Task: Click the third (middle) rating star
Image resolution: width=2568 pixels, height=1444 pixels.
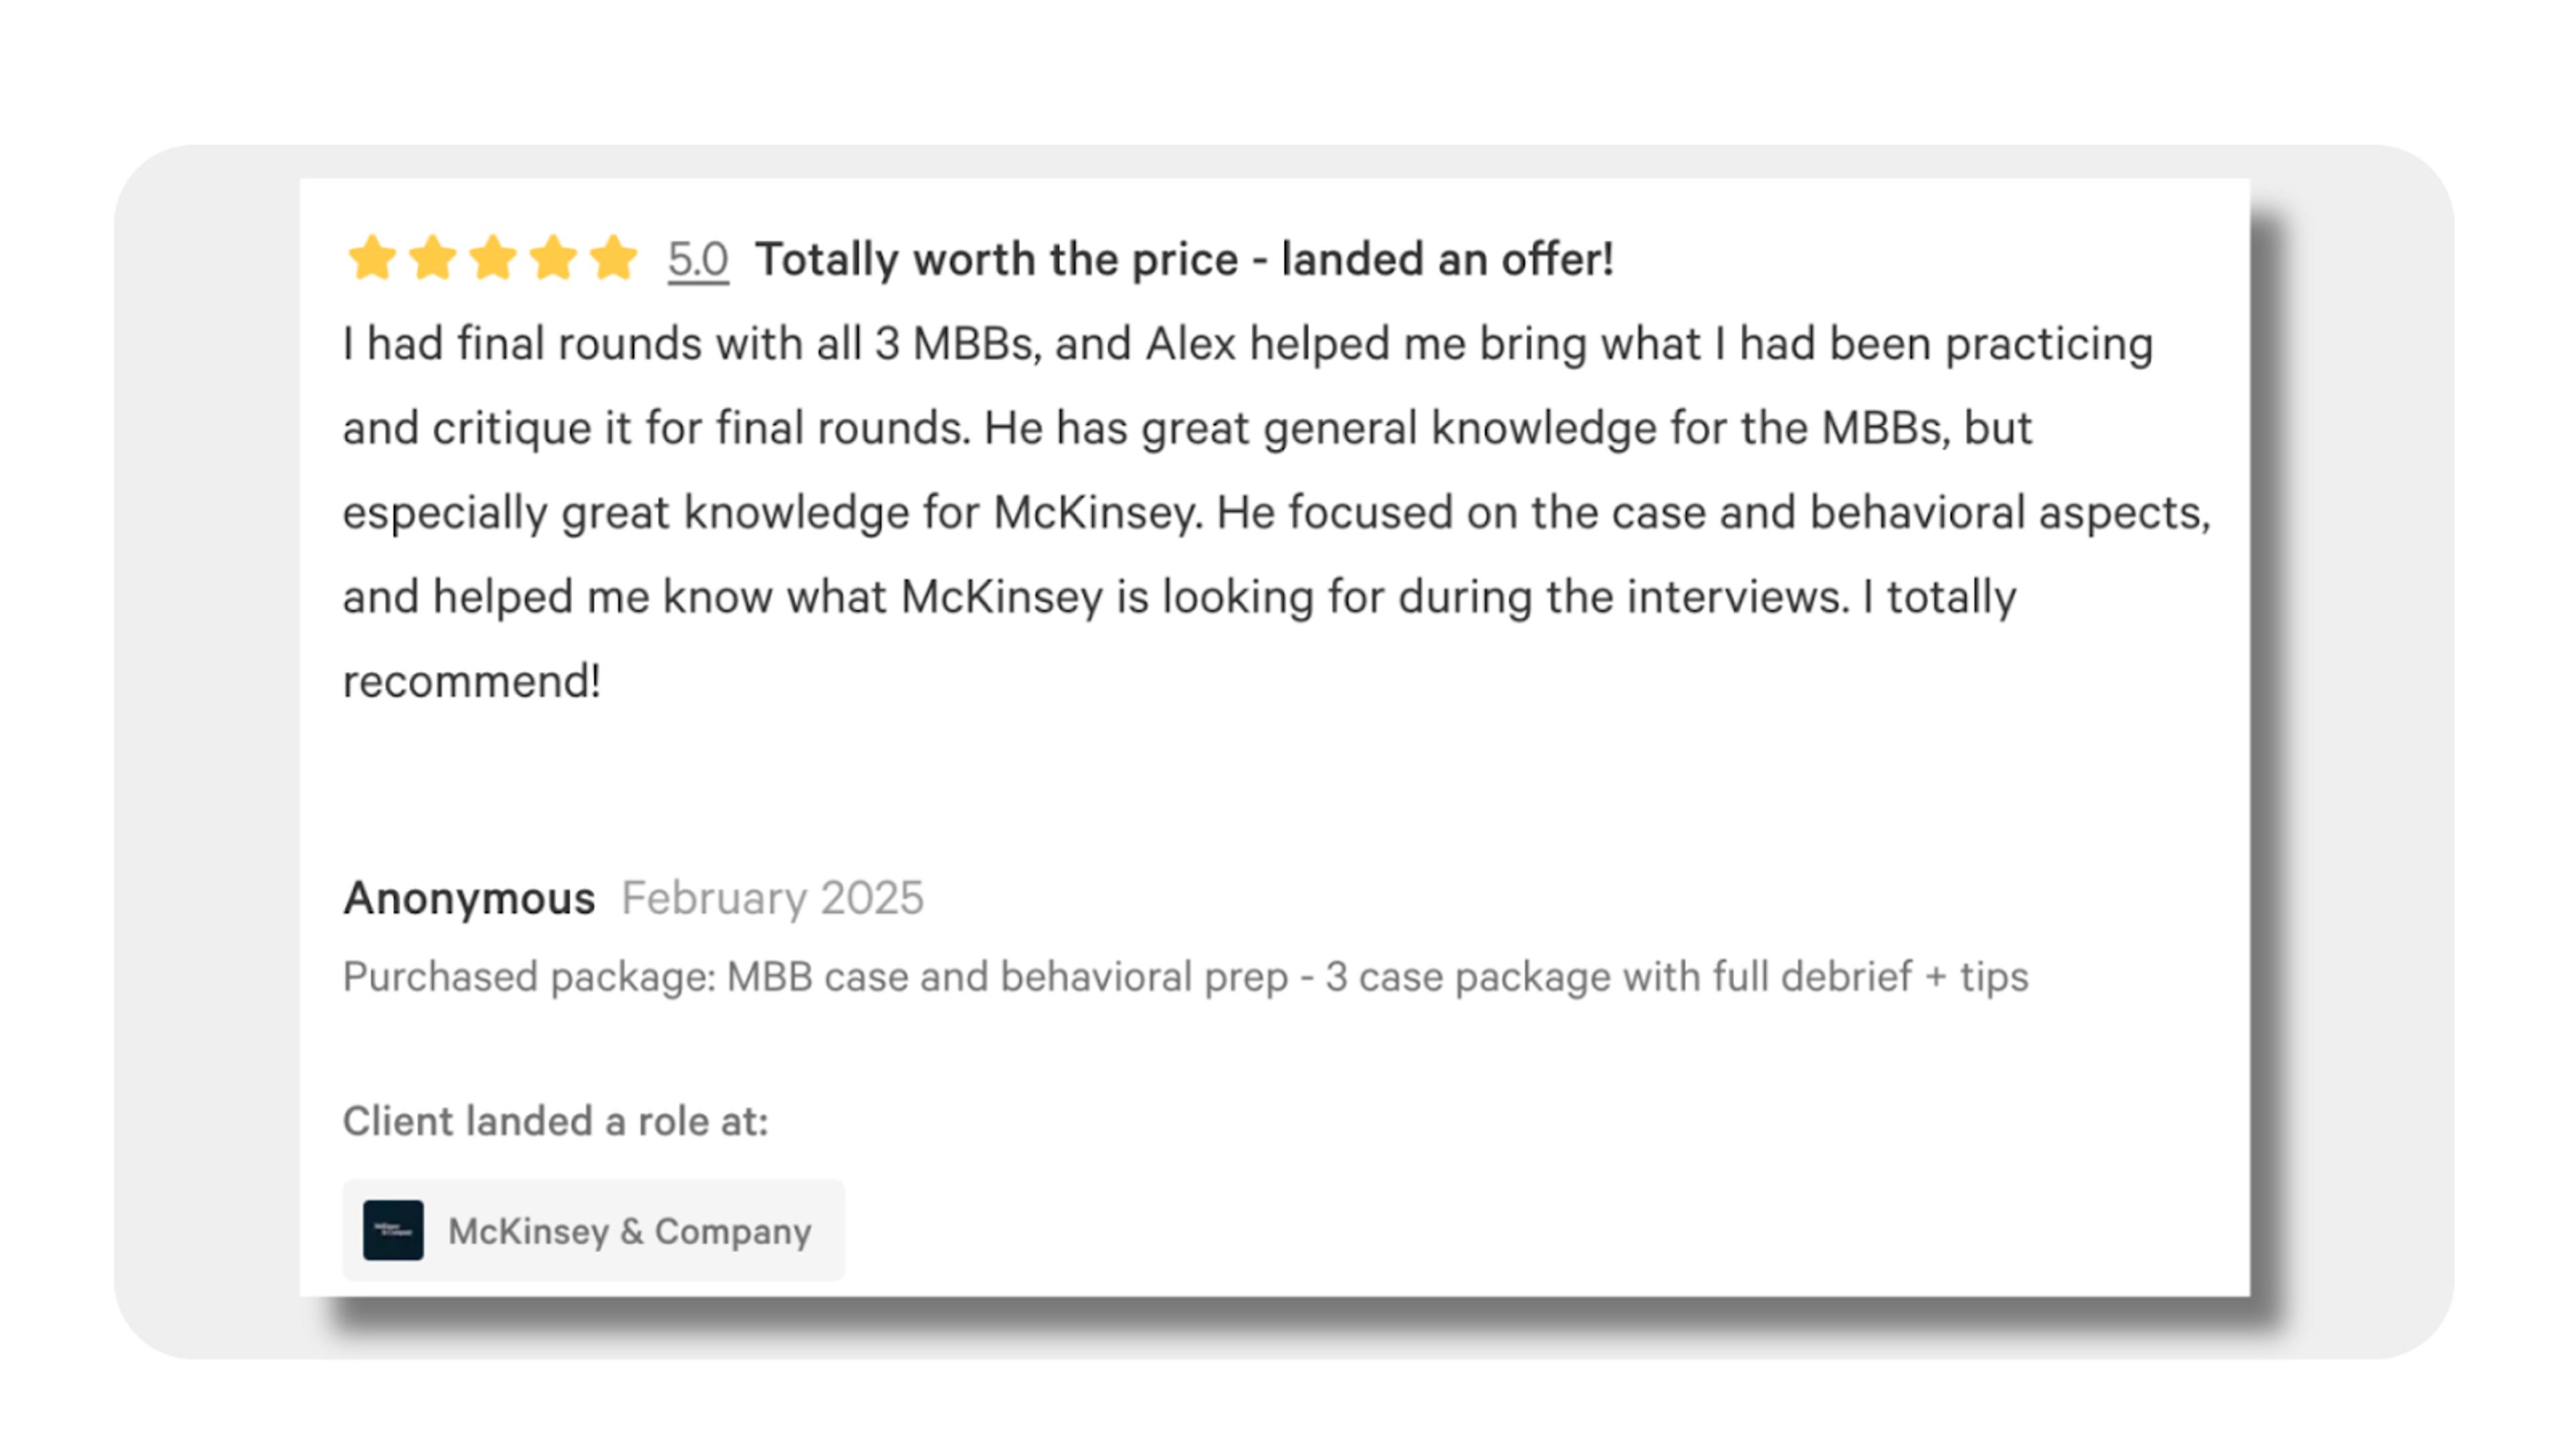Action: 492,258
